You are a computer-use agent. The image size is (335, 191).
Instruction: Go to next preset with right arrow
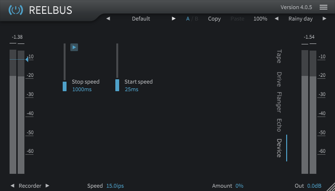click(x=174, y=19)
